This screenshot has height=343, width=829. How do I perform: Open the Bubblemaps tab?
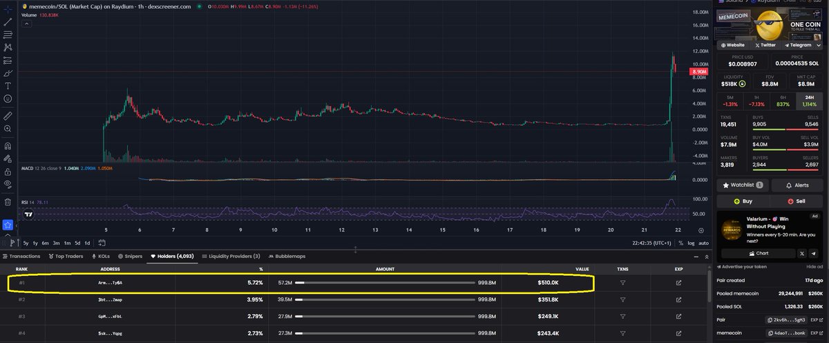287,256
